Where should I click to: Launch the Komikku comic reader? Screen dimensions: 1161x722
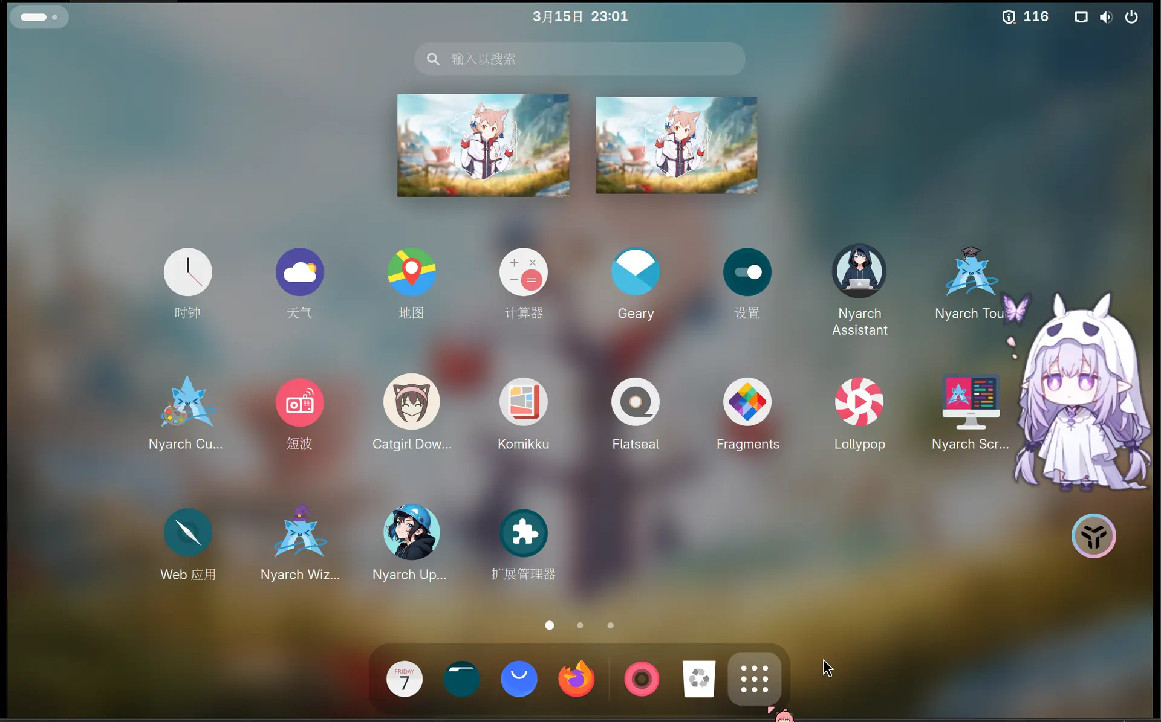(523, 402)
